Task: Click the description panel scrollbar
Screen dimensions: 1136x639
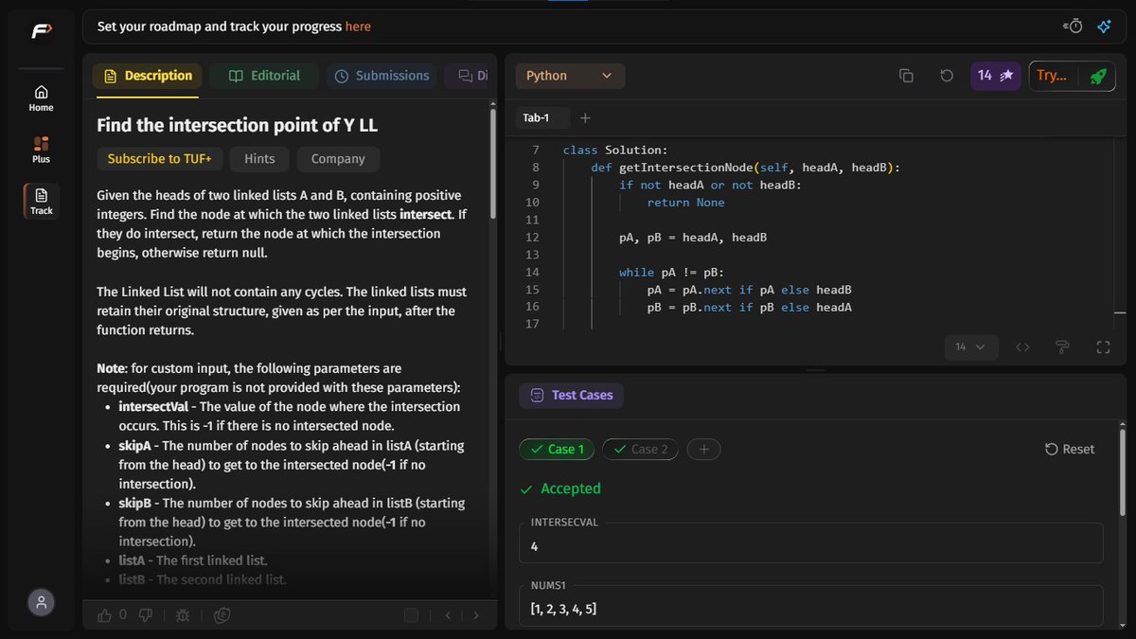Action: [x=492, y=166]
